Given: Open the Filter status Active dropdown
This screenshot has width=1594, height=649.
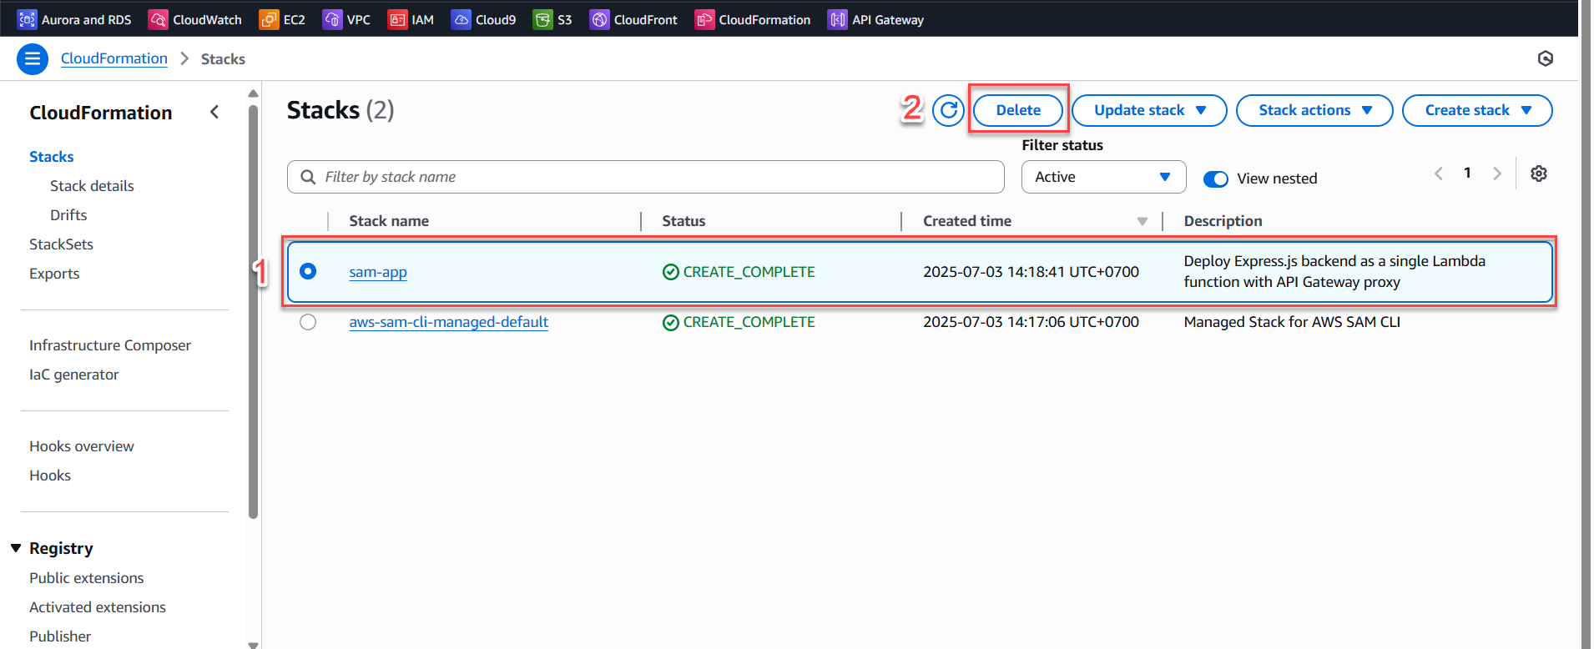Looking at the screenshot, I should (1103, 177).
